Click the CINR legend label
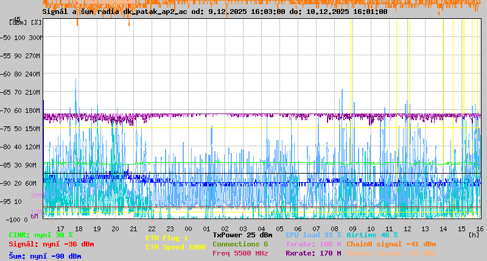 click(41, 235)
